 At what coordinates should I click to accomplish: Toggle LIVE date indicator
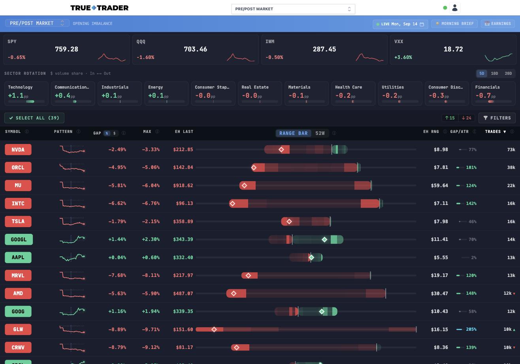coord(400,24)
